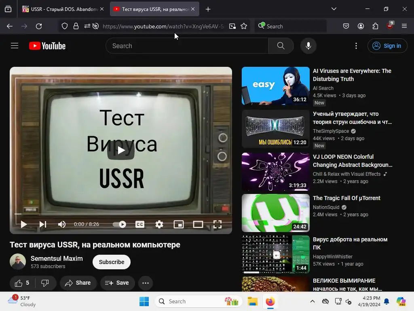Open VJ LOOP NEON video thumbnail
This screenshot has height=311, width=414.
pyautogui.click(x=276, y=172)
